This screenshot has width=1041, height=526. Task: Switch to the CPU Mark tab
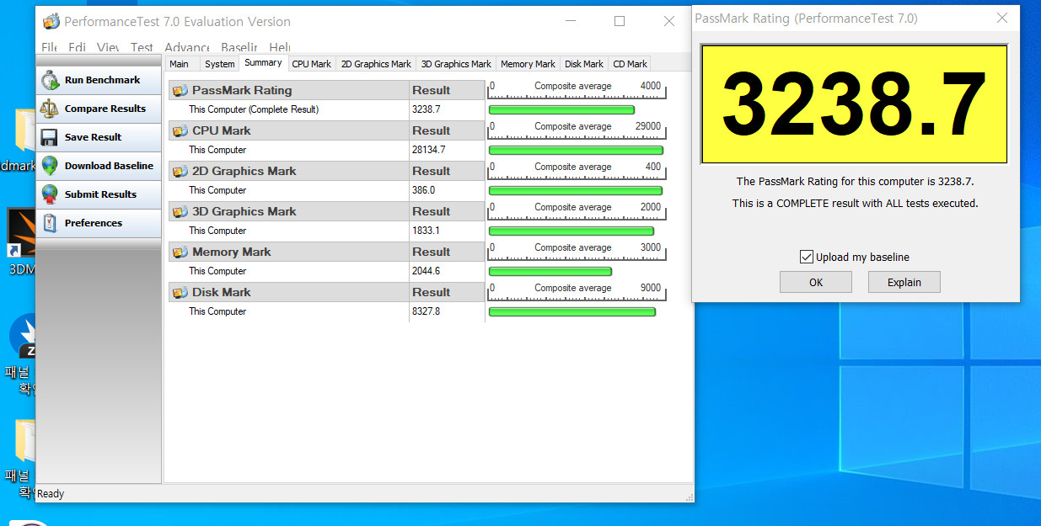(312, 64)
